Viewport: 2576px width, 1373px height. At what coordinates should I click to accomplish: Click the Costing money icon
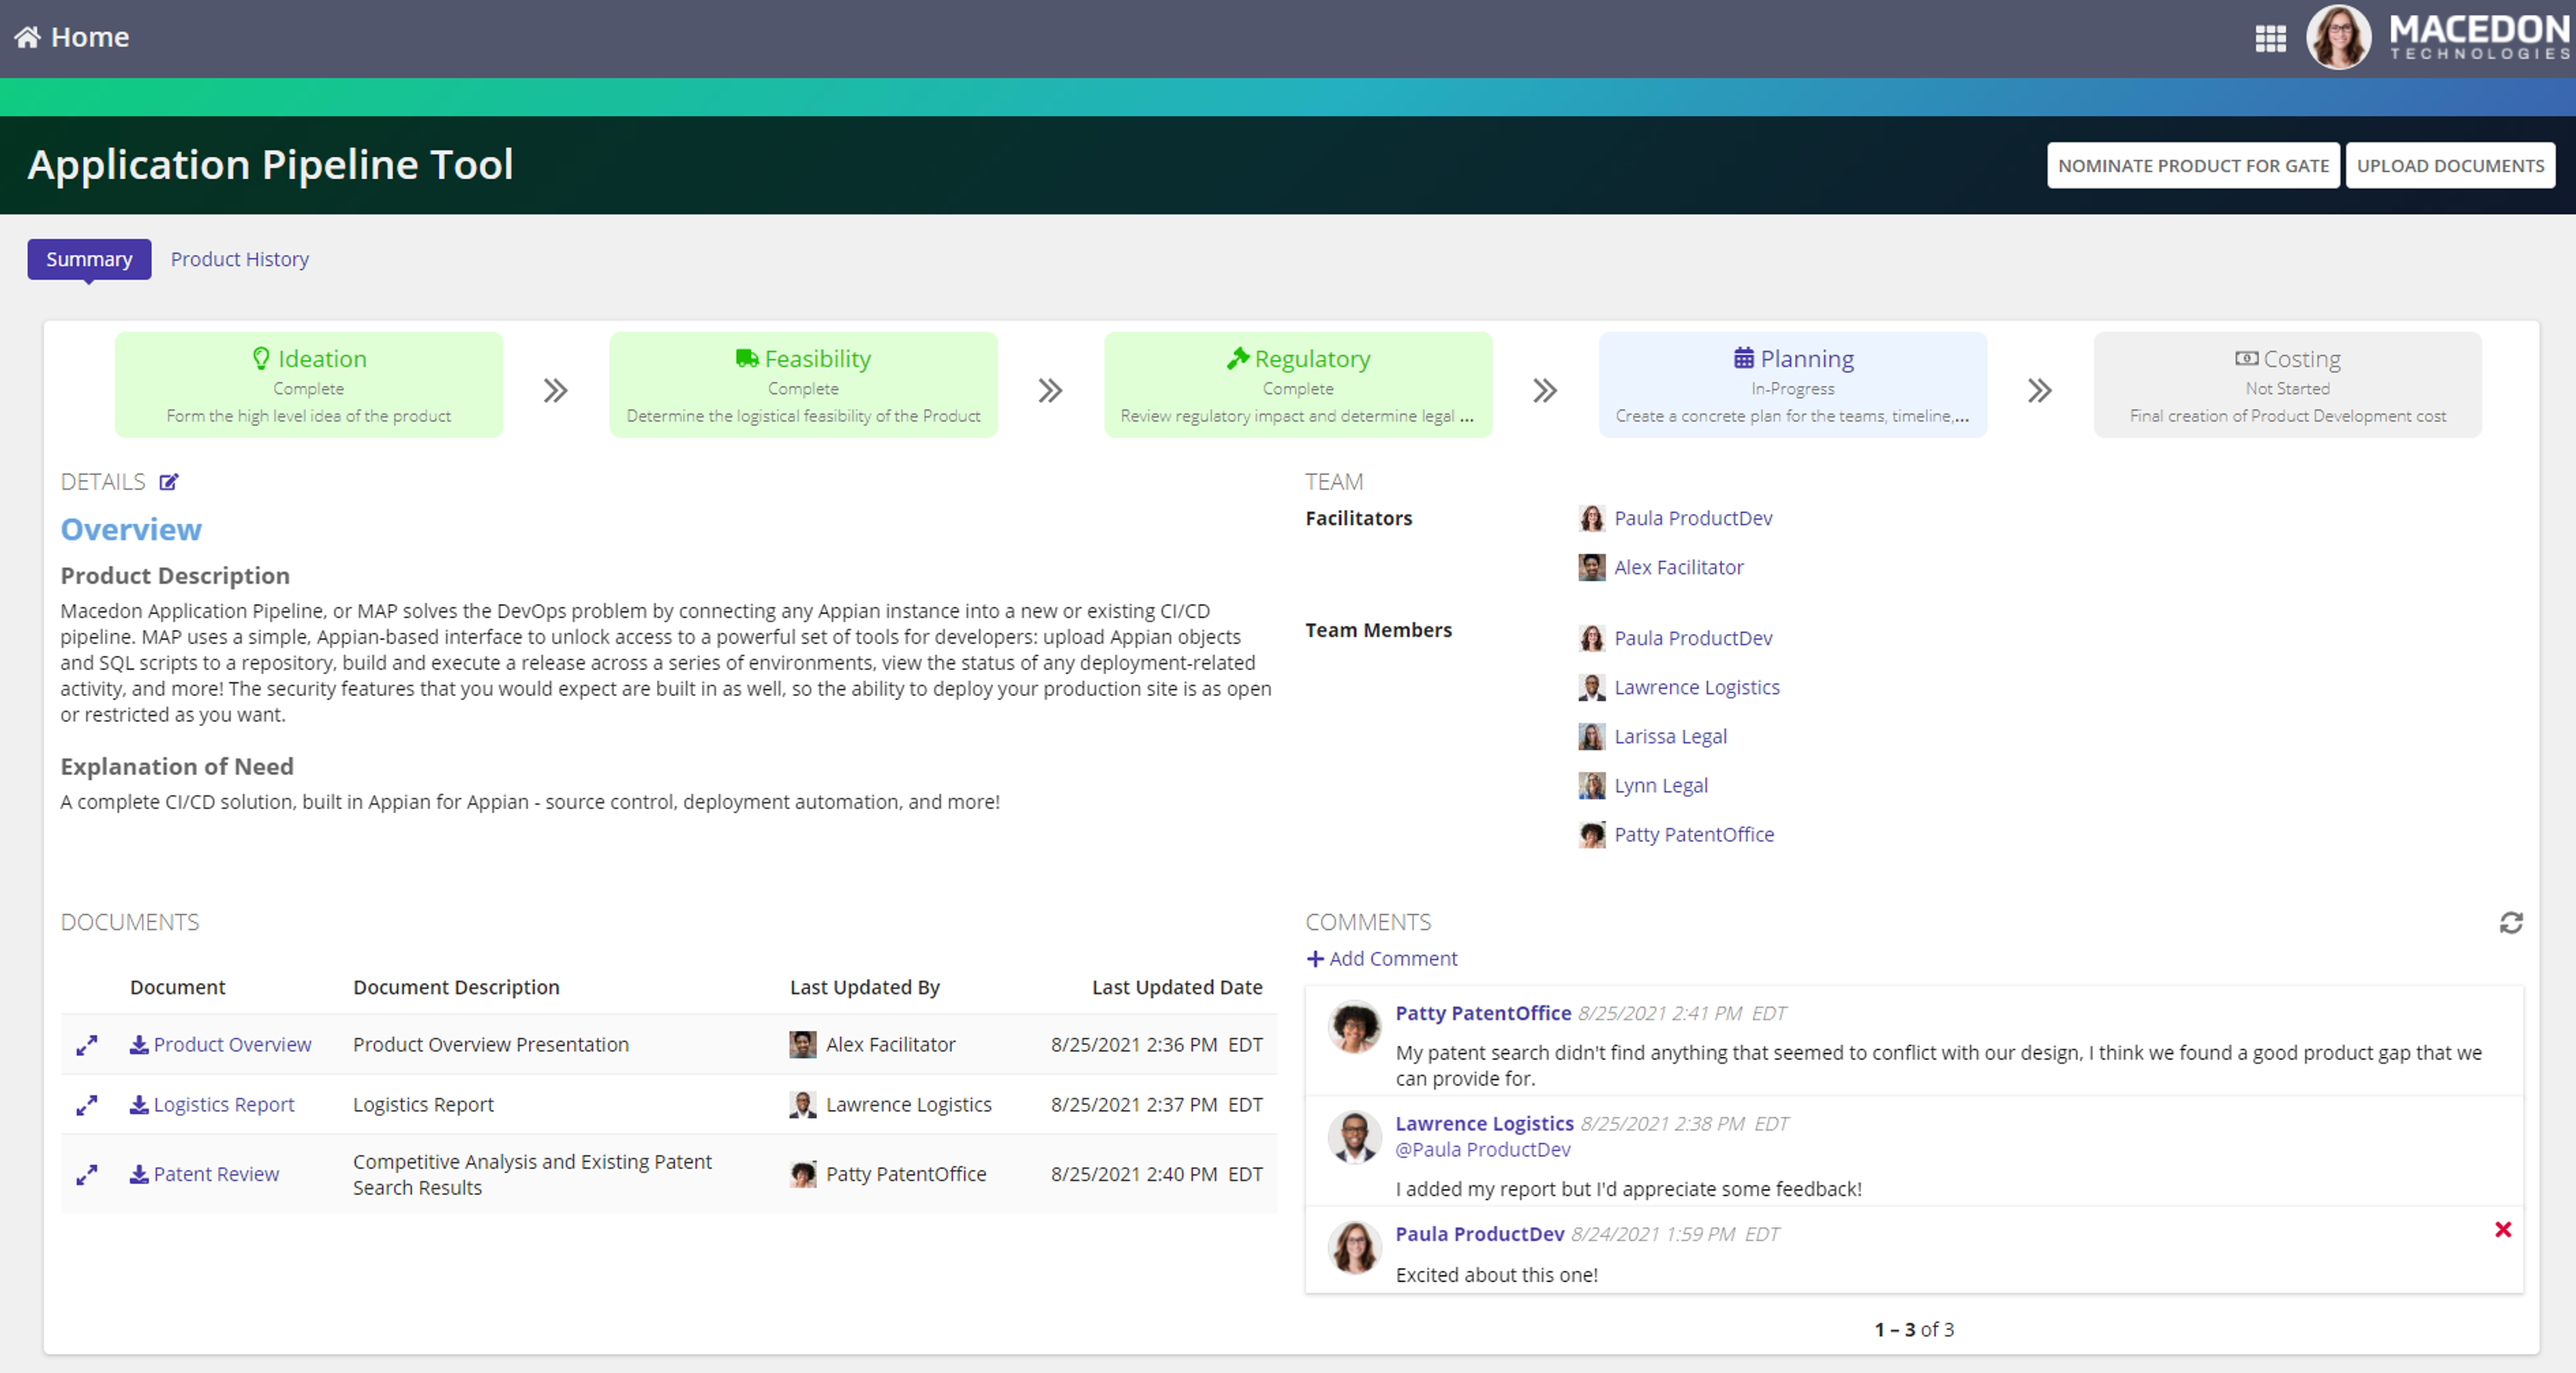pyautogui.click(x=2246, y=358)
